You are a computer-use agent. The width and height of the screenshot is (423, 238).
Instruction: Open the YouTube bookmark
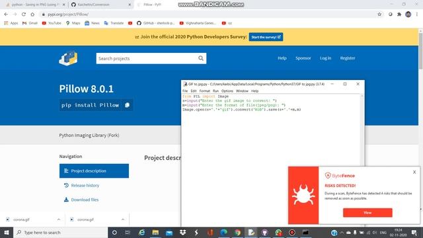click(x=52, y=23)
